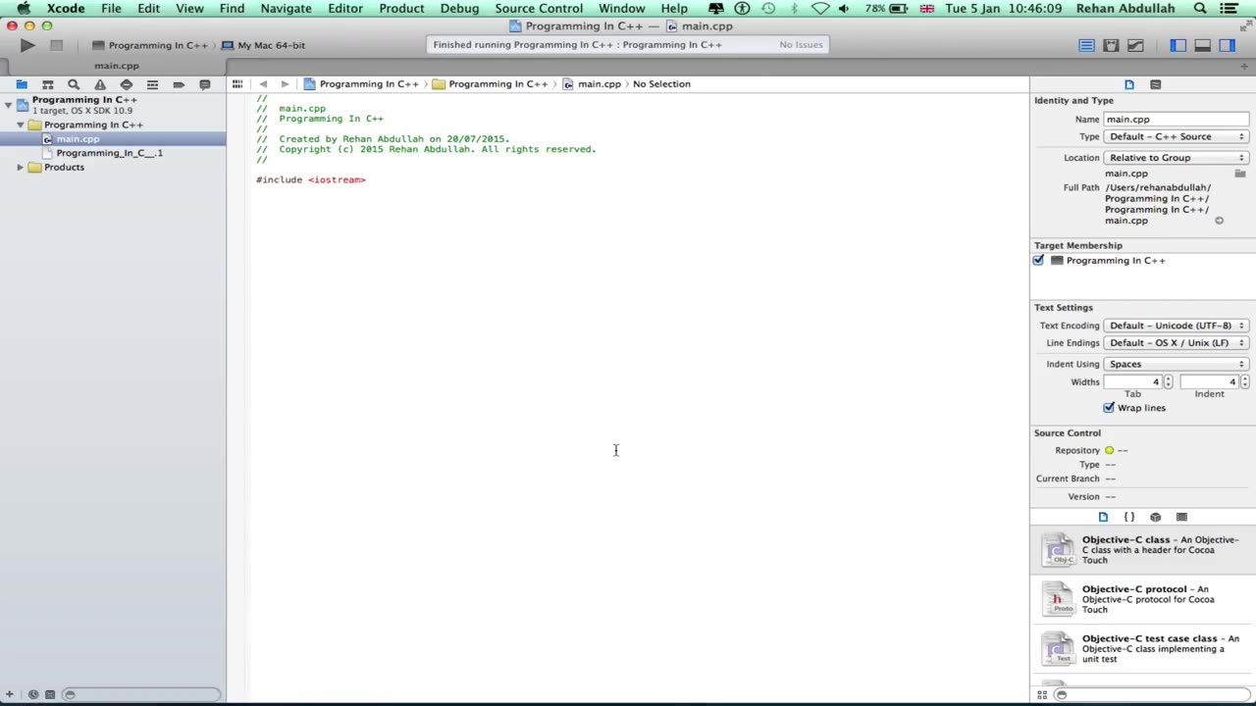Reveal main.cpp in Finder arrow
Screen dimensions: 1256x706
(x=1219, y=221)
